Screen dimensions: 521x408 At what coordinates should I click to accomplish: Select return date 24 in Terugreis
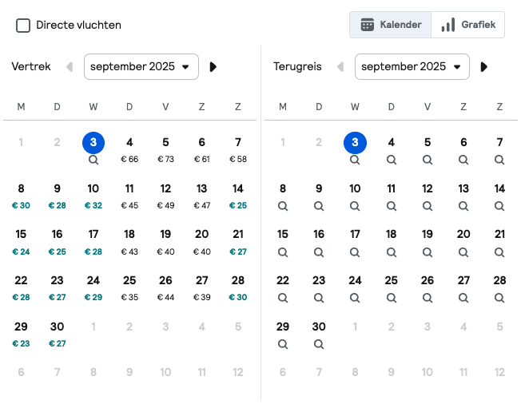click(355, 287)
